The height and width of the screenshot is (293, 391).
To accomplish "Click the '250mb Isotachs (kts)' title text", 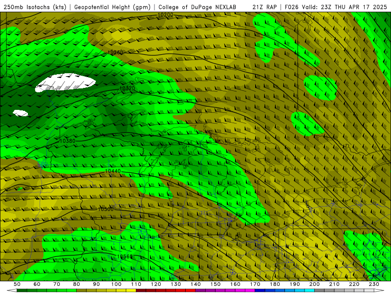I will (x=35, y=7).
